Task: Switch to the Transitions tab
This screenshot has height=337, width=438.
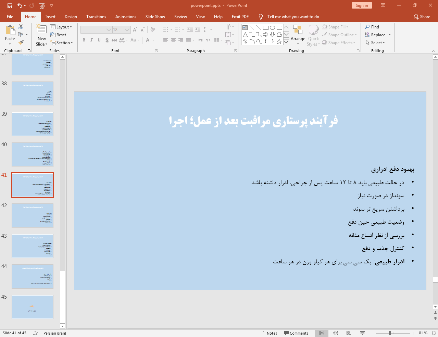Action: tap(96, 16)
